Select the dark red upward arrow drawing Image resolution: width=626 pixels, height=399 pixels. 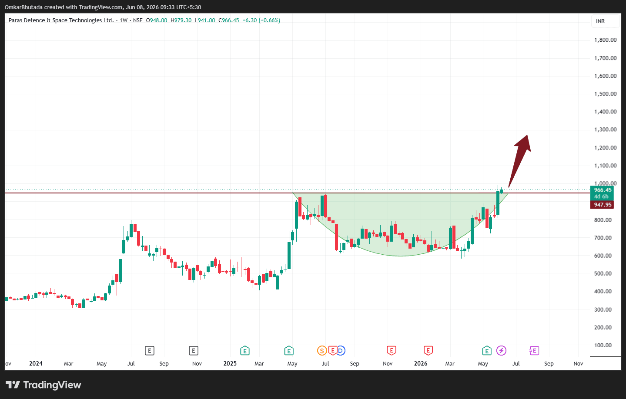click(x=519, y=161)
